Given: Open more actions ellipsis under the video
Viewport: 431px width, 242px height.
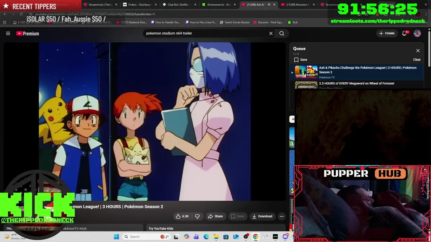Looking at the screenshot, I should [281, 216].
